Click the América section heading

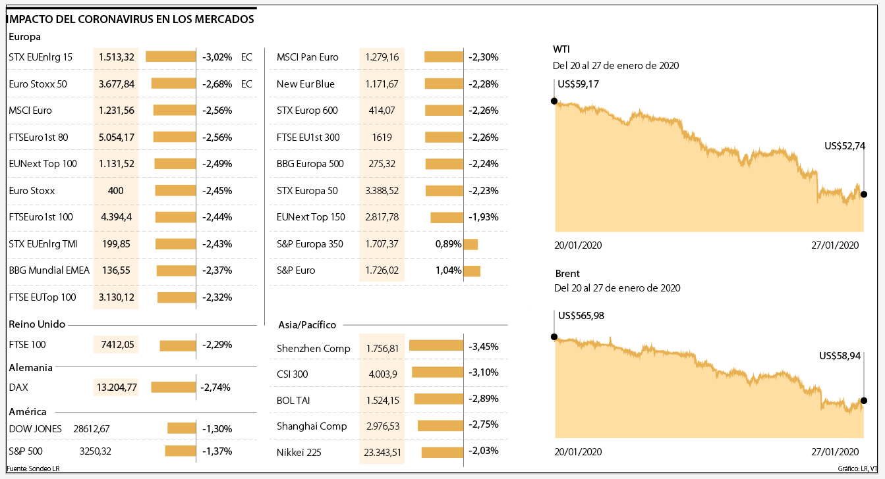coord(27,412)
